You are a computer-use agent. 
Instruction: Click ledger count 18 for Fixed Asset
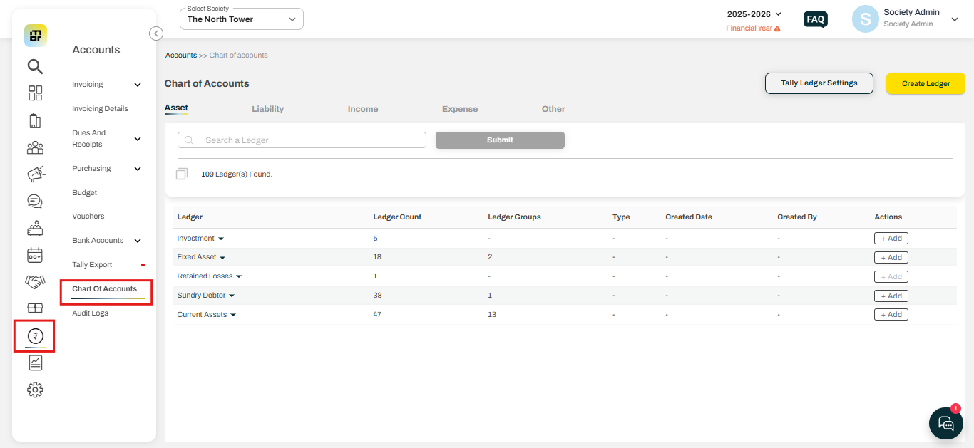point(377,257)
